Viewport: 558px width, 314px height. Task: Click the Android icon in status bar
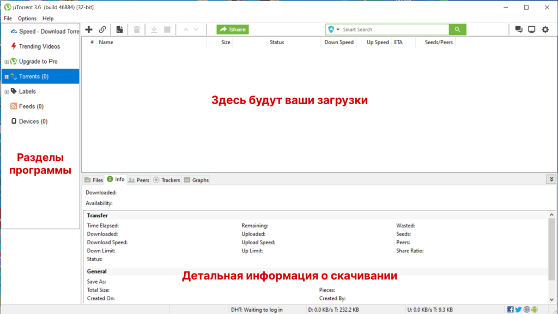[534, 310]
